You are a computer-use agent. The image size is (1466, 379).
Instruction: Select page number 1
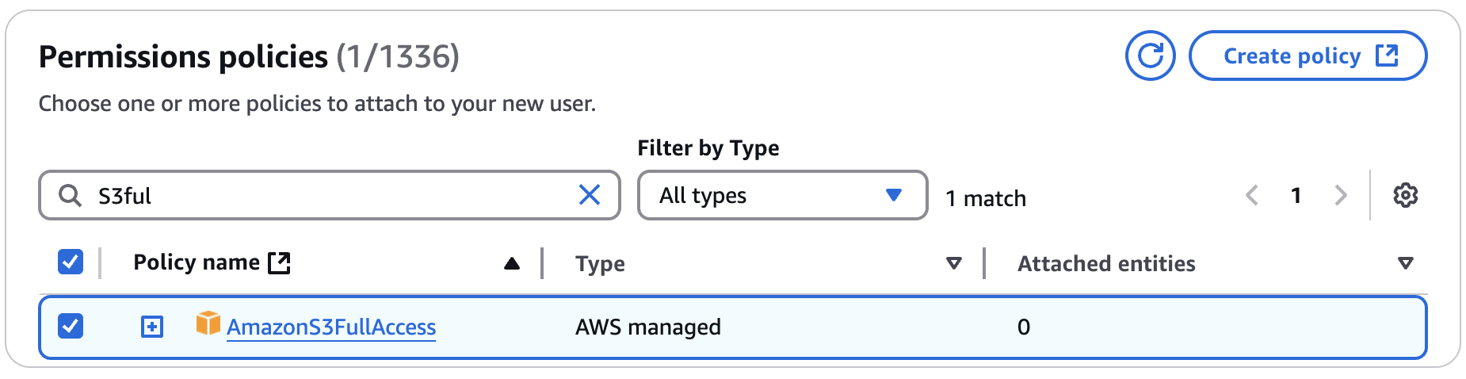click(x=1296, y=195)
